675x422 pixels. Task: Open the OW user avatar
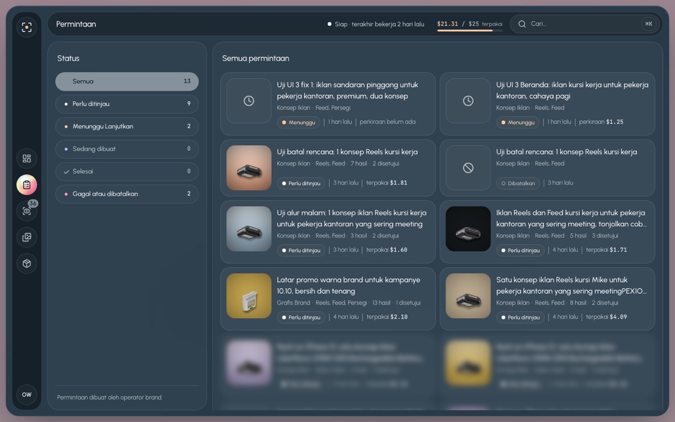(26, 394)
